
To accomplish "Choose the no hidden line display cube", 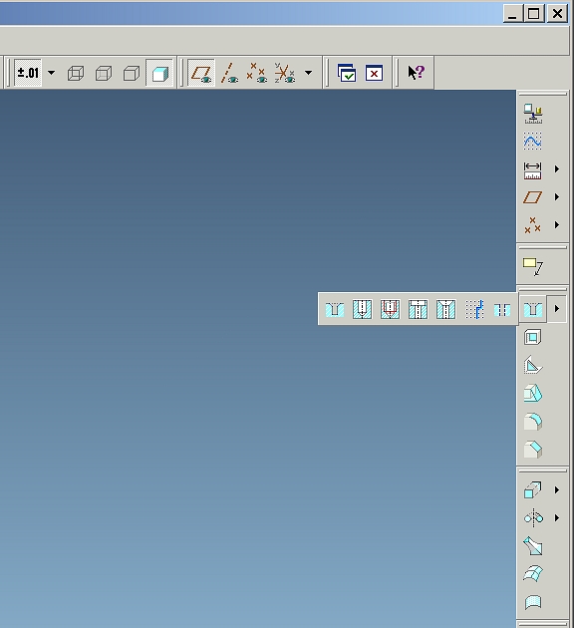I will 132,74.
